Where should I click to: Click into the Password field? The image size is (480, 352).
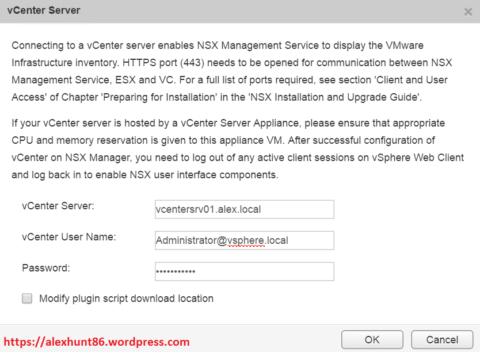[x=244, y=271]
